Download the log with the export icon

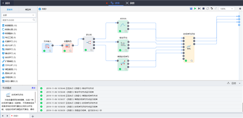pyautogui.click(x=228, y=83)
